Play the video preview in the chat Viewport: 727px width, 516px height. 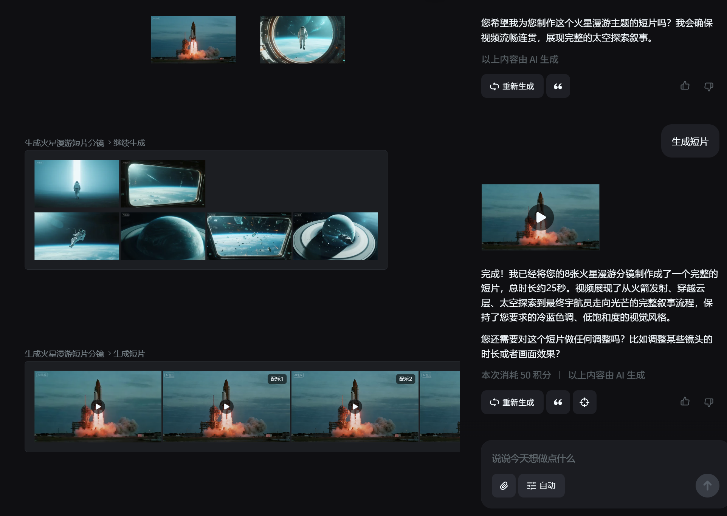(x=541, y=217)
